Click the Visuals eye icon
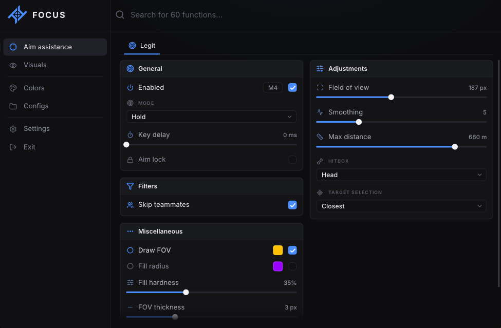The height and width of the screenshot is (328, 501). pyautogui.click(x=13, y=65)
